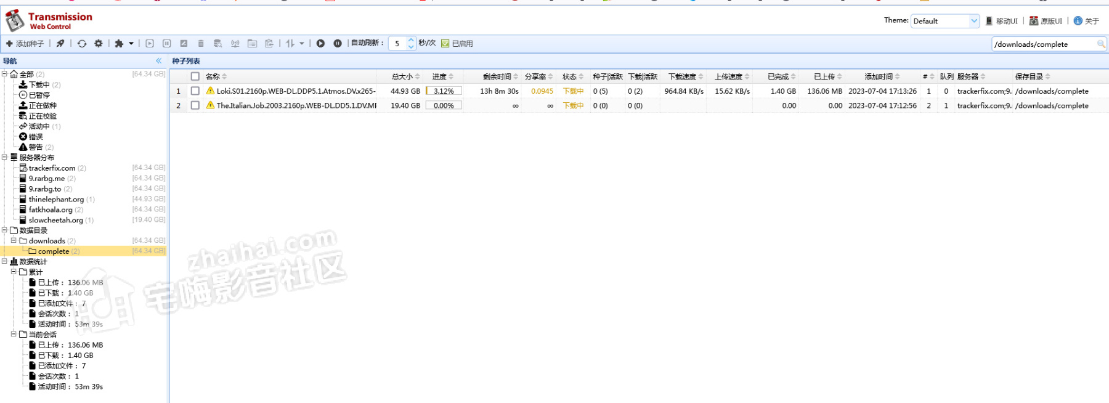
Task: Switch to 移动UI mobile interface
Action: pos(1001,21)
